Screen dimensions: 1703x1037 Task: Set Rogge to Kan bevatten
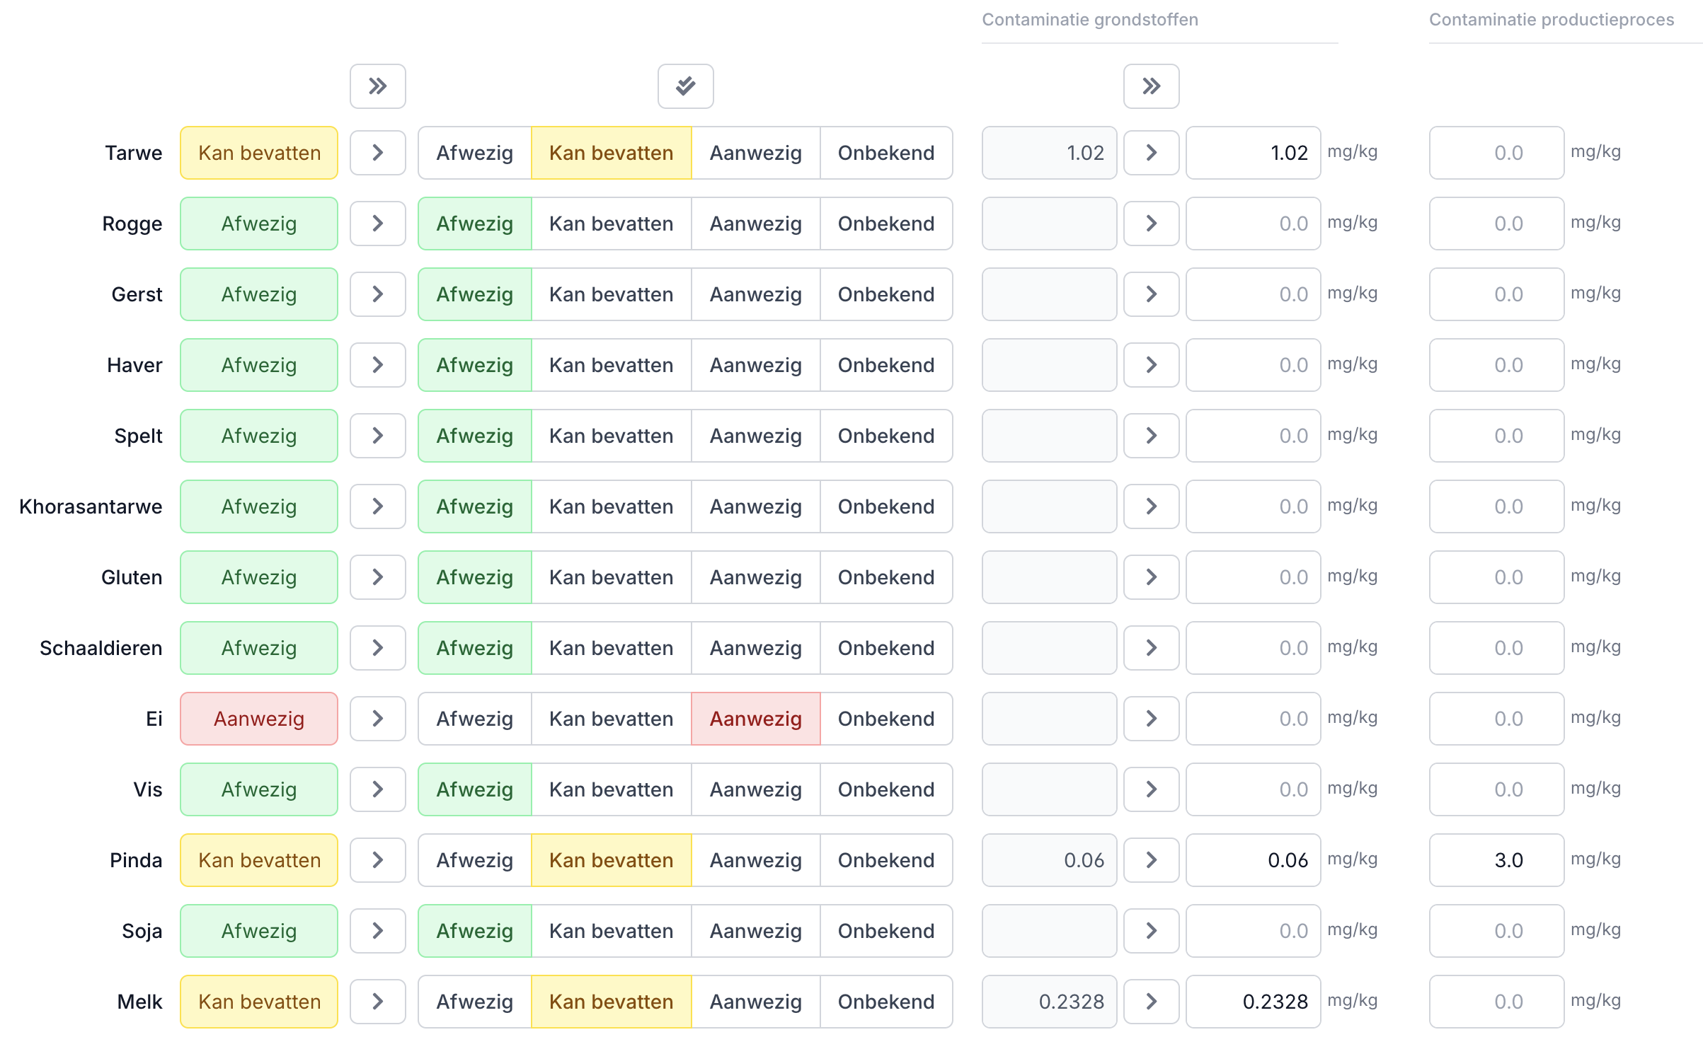[x=611, y=224]
